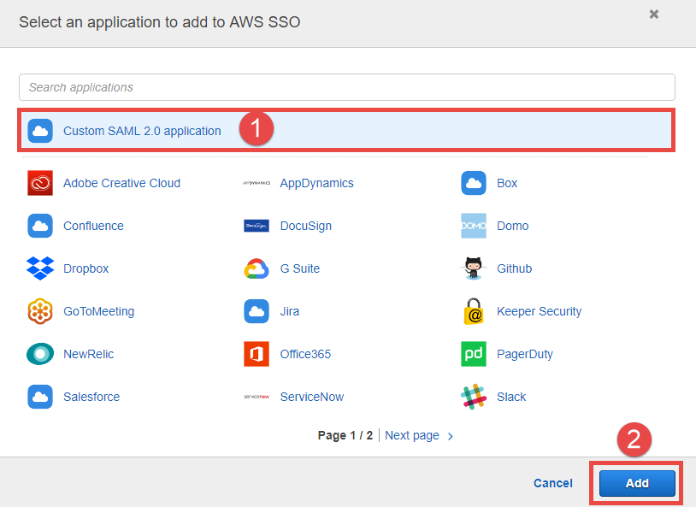Click the Jira cloud icon
The image size is (696, 507).
[257, 311]
